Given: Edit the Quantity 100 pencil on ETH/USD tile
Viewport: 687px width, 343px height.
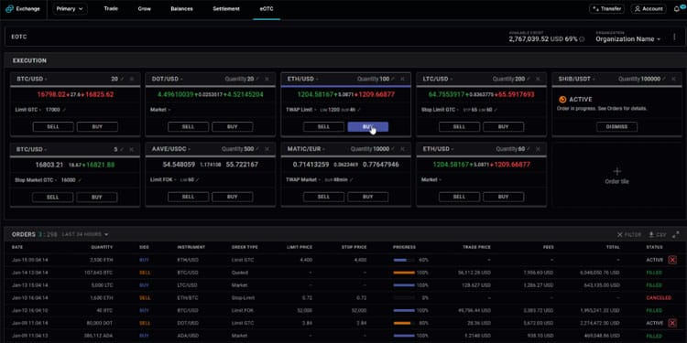Looking at the screenshot, I should [393, 80].
